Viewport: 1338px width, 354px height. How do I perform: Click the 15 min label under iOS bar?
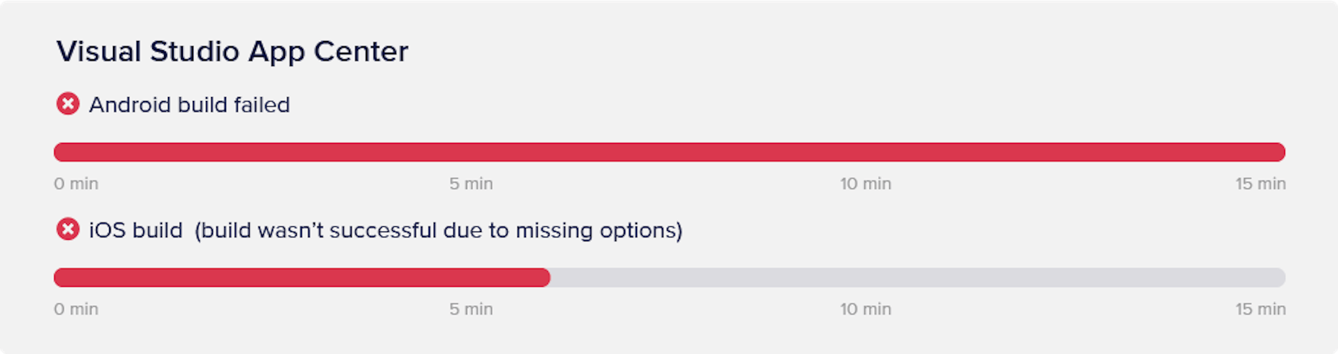(x=1260, y=309)
